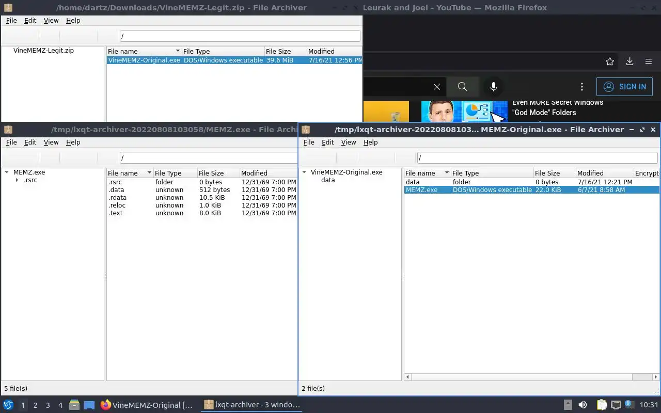Click the Firefox bookmark star icon
Screen dimensions: 661x413
pyautogui.click(x=610, y=61)
